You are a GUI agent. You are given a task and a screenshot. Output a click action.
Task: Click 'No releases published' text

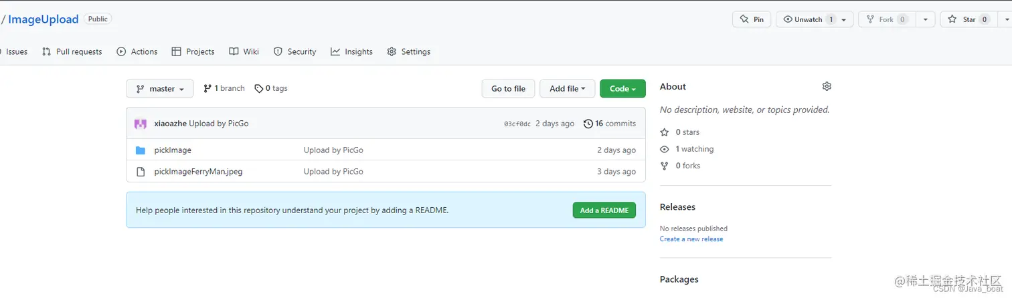(x=693, y=229)
